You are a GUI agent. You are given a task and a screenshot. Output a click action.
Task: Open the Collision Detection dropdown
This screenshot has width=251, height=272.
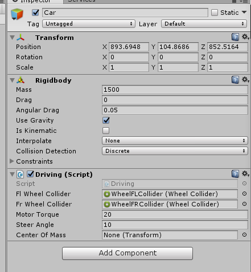[x=175, y=151]
